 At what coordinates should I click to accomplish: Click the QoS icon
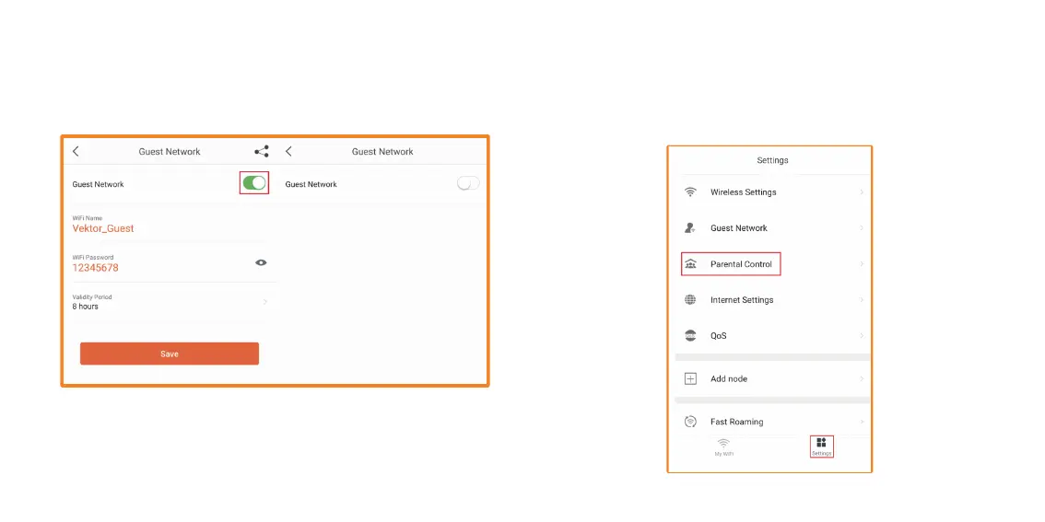coord(690,336)
